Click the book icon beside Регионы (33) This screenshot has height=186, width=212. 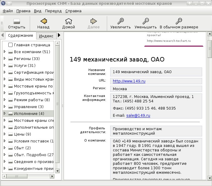(x=10, y=59)
